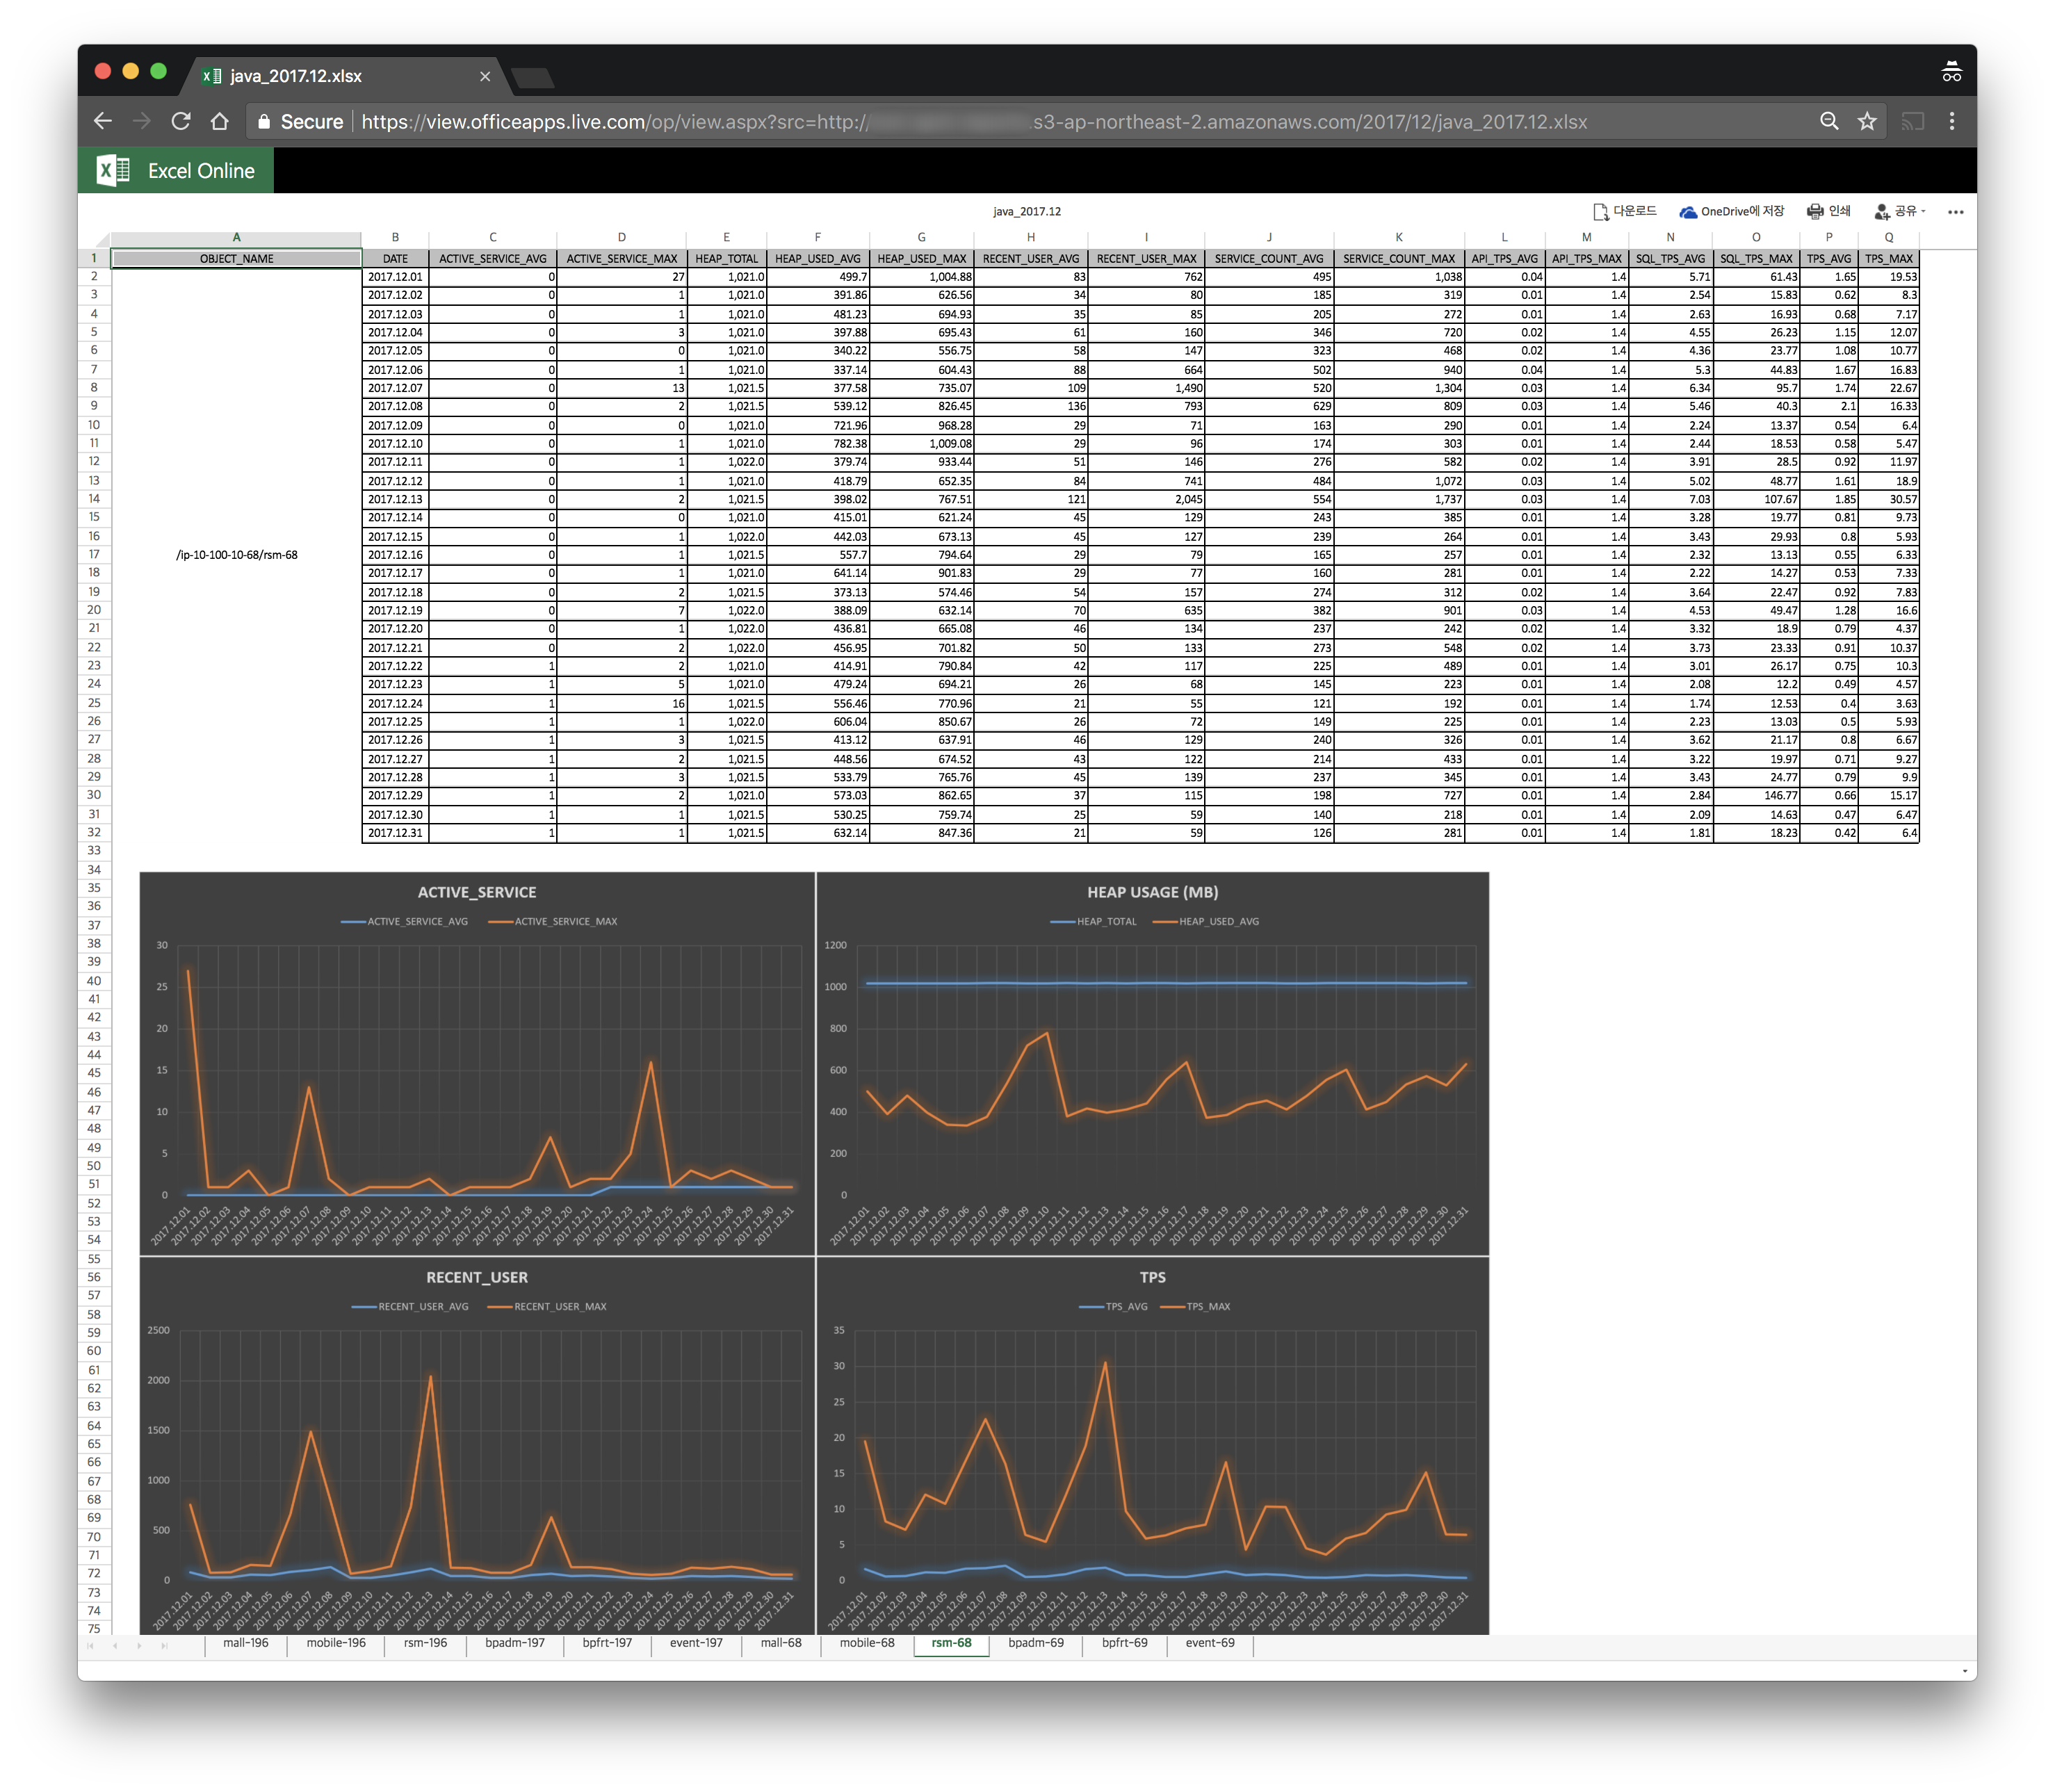Open the three-dots more options menu

(1955, 212)
